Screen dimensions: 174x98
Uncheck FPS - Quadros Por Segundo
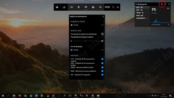point(102,75)
